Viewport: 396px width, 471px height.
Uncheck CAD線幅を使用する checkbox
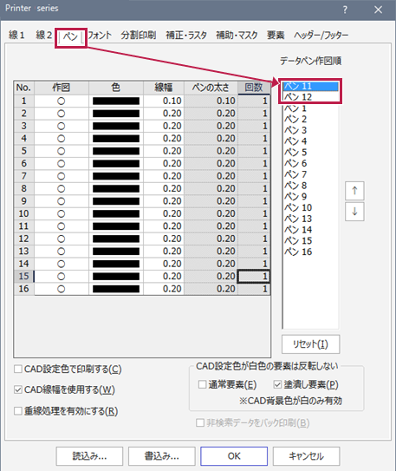tap(18, 389)
